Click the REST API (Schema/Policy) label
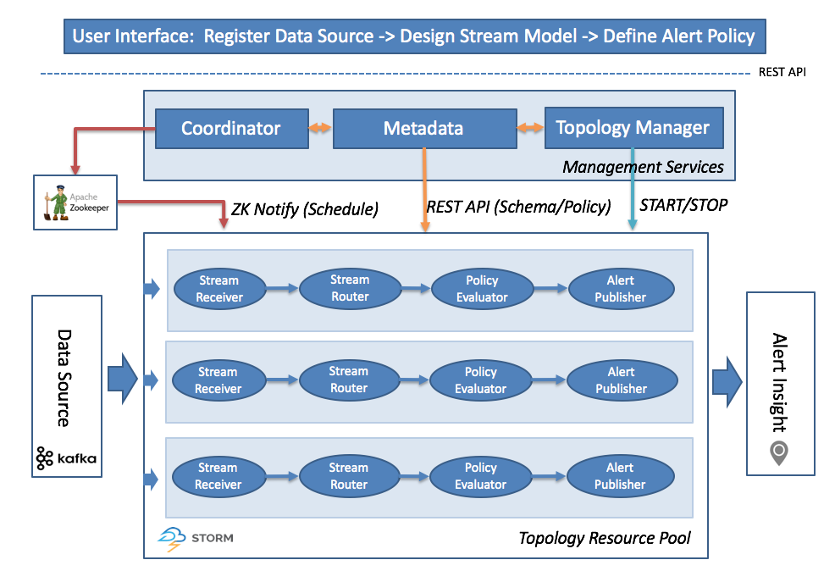This screenshot has height=571, width=835. (x=518, y=208)
